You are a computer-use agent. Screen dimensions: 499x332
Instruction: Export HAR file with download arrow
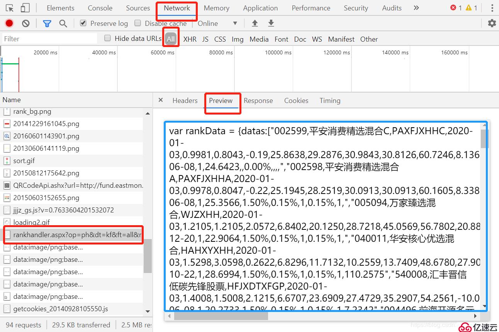271,24
